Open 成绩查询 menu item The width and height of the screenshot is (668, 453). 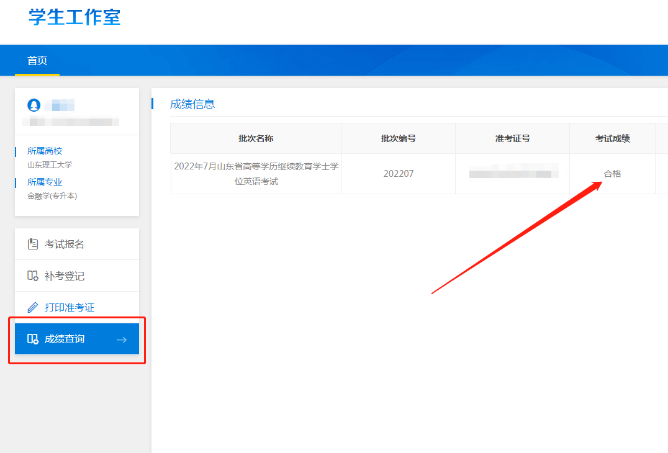point(77,339)
